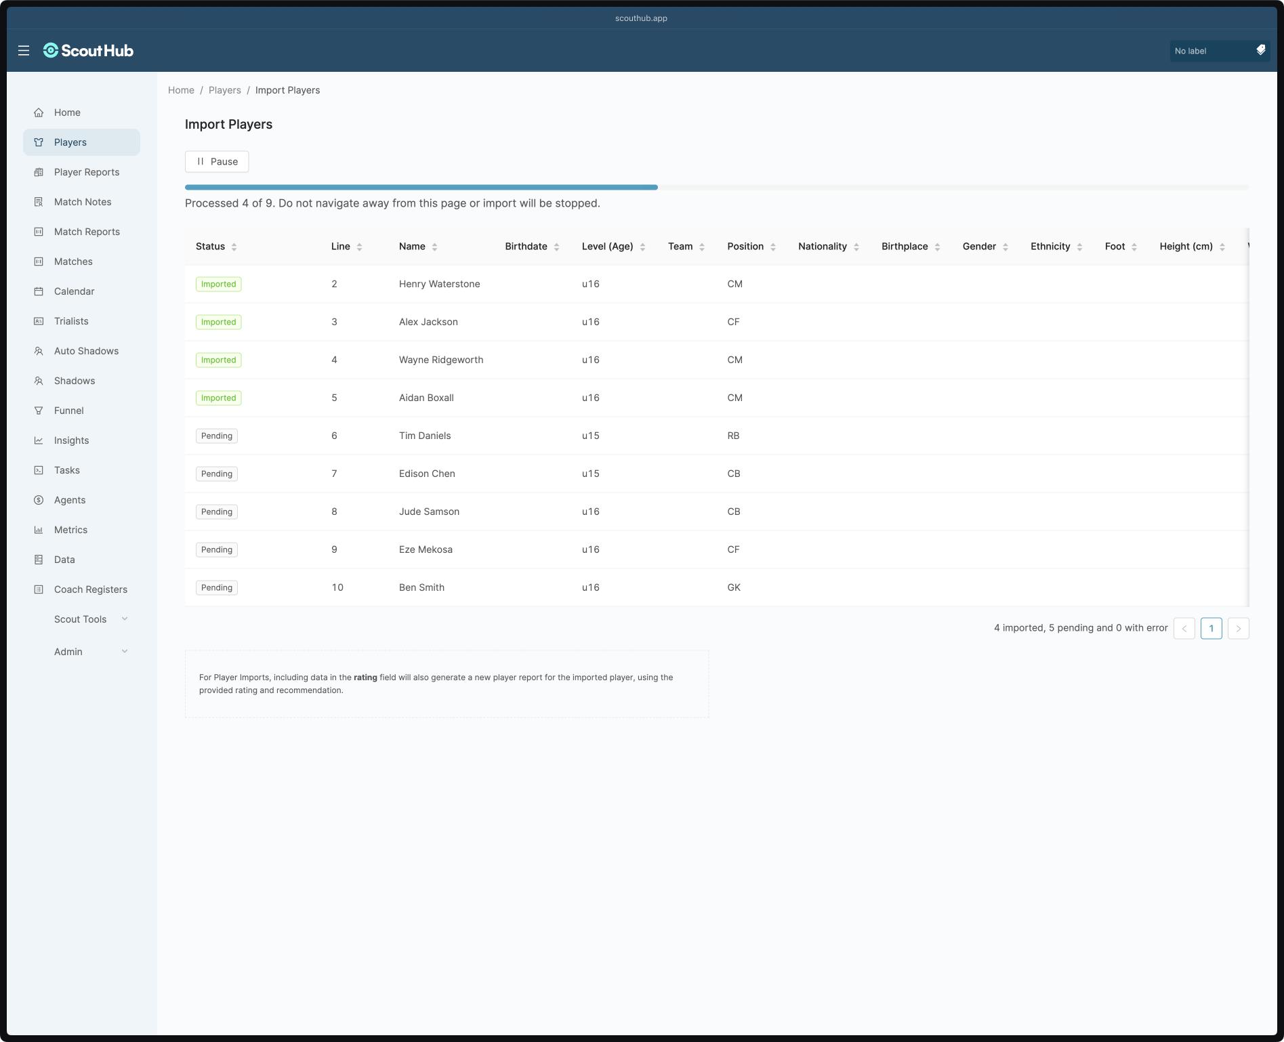Open Player Reports in sidebar
The width and height of the screenshot is (1284, 1042).
click(x=87, y=172)
